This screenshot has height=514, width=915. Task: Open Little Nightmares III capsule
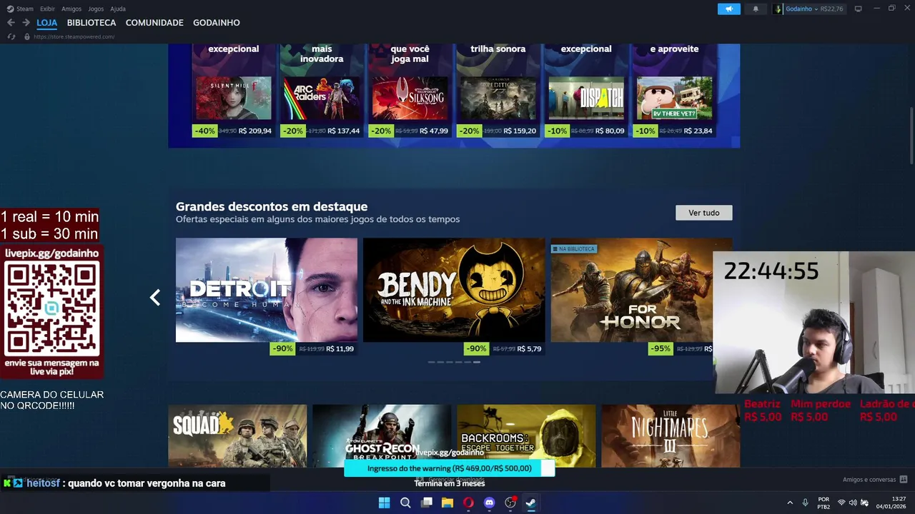click(671, 436)
